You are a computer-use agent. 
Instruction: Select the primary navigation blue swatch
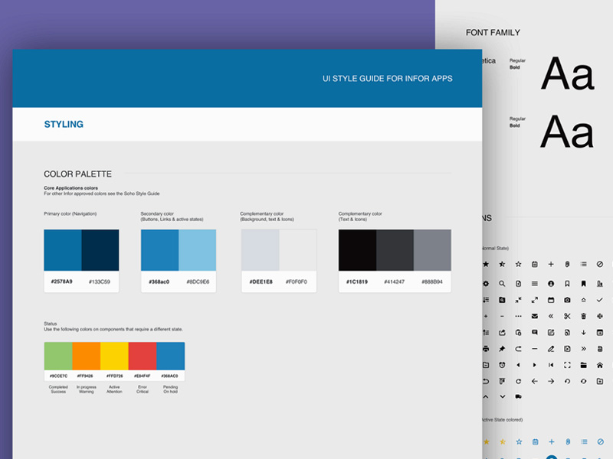click(63, 250)
